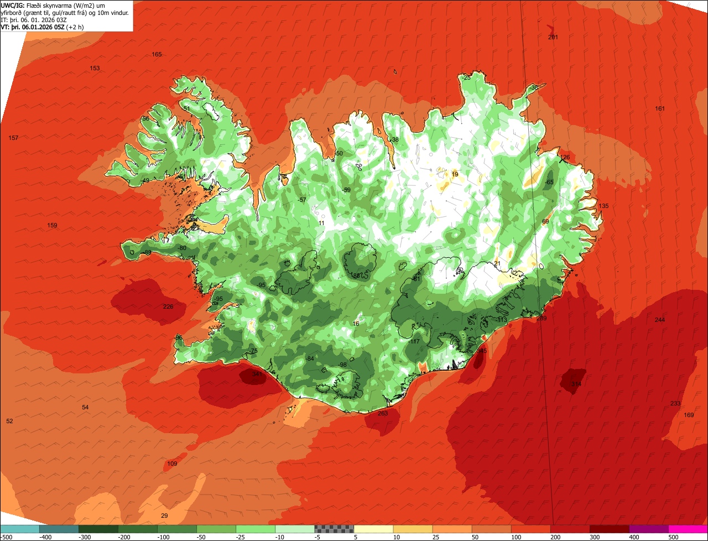Image resolution: width=708 pixels, height=541 pixels.
Task: Click the value 52 at the left edge
Action: tap(9, 422)
